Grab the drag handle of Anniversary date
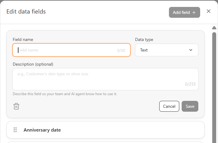The image size is (218, 143). (x=15, y=130)
